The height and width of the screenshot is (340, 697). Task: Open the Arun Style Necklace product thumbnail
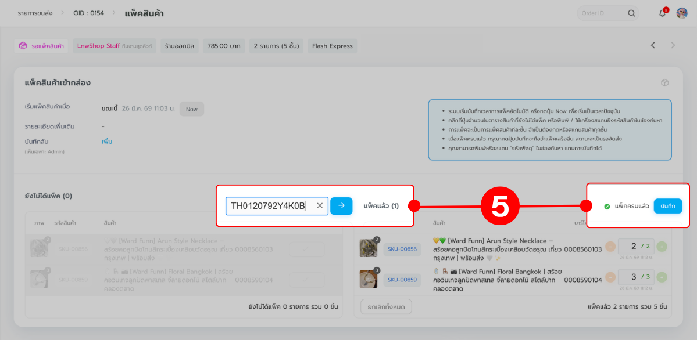click(x=369, y=248)
